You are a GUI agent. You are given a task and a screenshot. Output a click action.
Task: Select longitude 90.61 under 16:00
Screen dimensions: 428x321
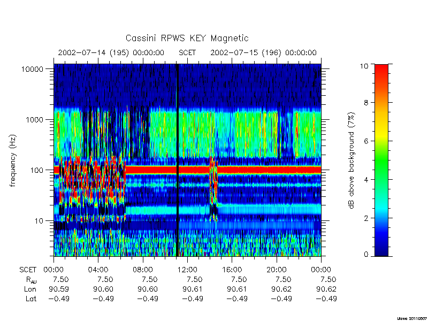click(x=237, y=289)
